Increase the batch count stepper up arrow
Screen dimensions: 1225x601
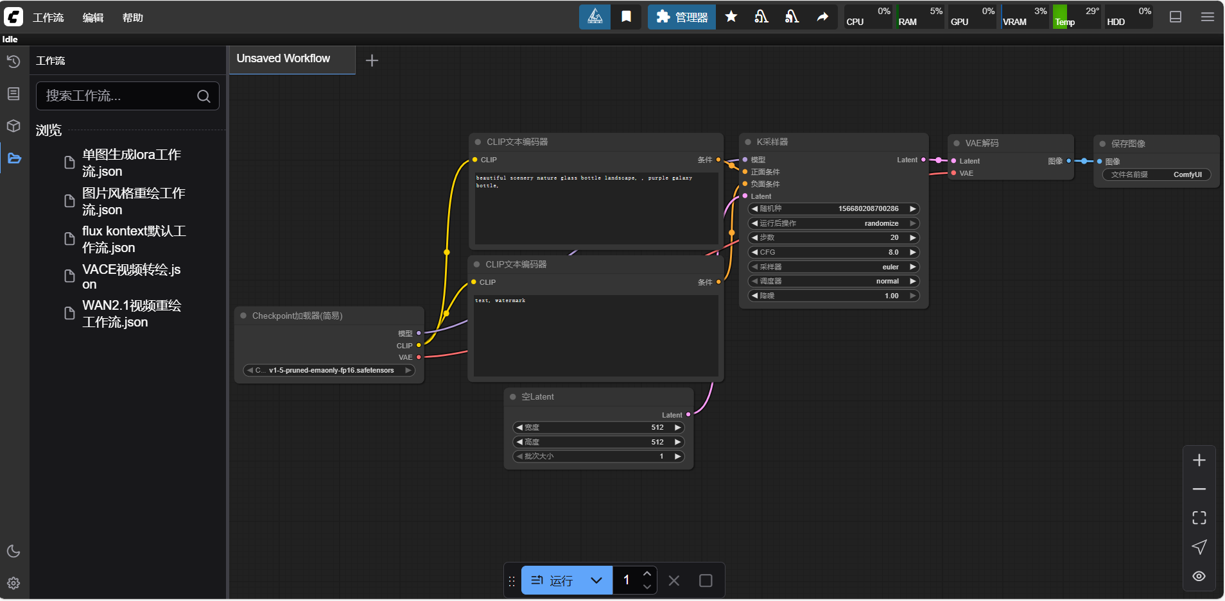tap(647, 574)
